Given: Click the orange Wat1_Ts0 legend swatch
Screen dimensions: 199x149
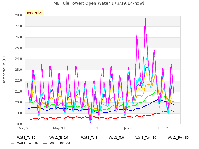Looking at the screenshot, I should [104, 138].
